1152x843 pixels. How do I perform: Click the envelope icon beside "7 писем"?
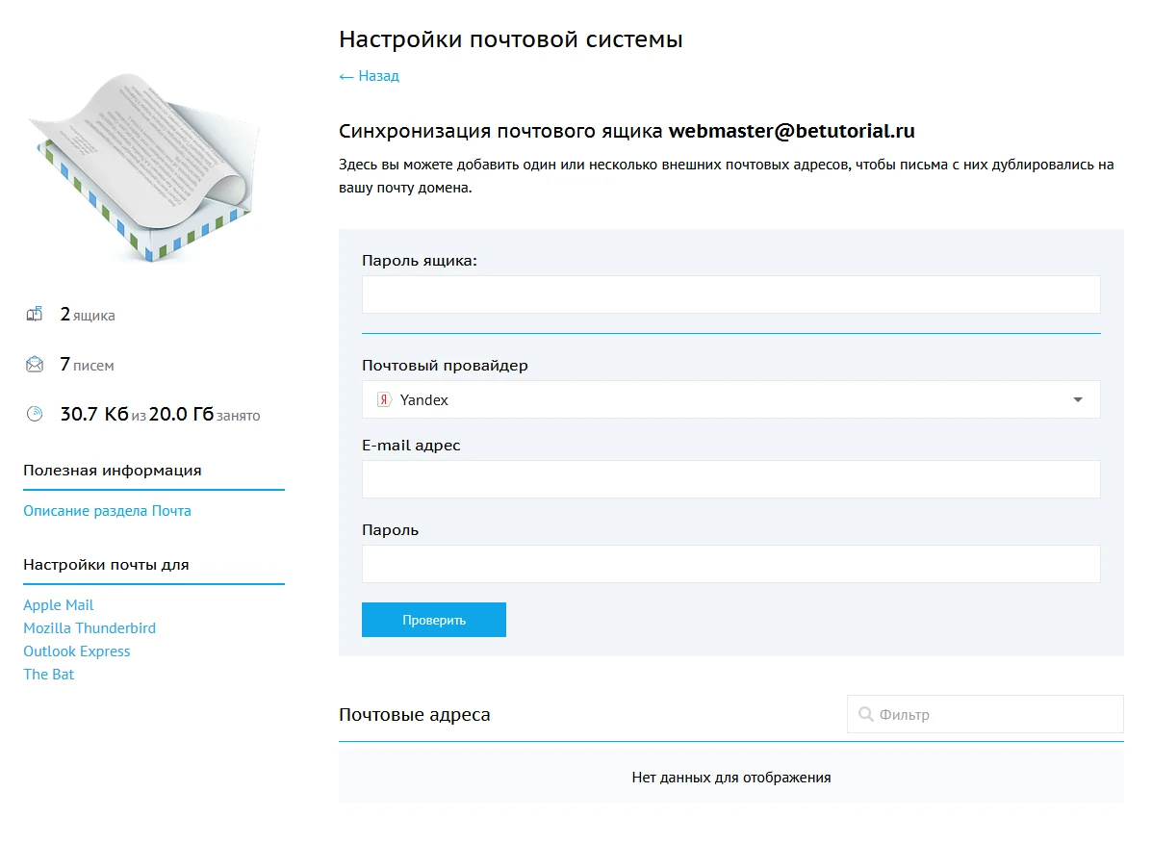35,365
